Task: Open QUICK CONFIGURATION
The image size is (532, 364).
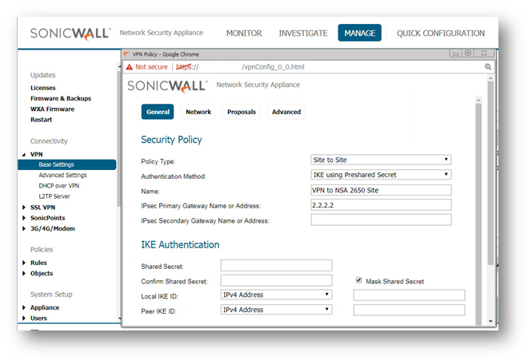Action: (x=441, y=34)
